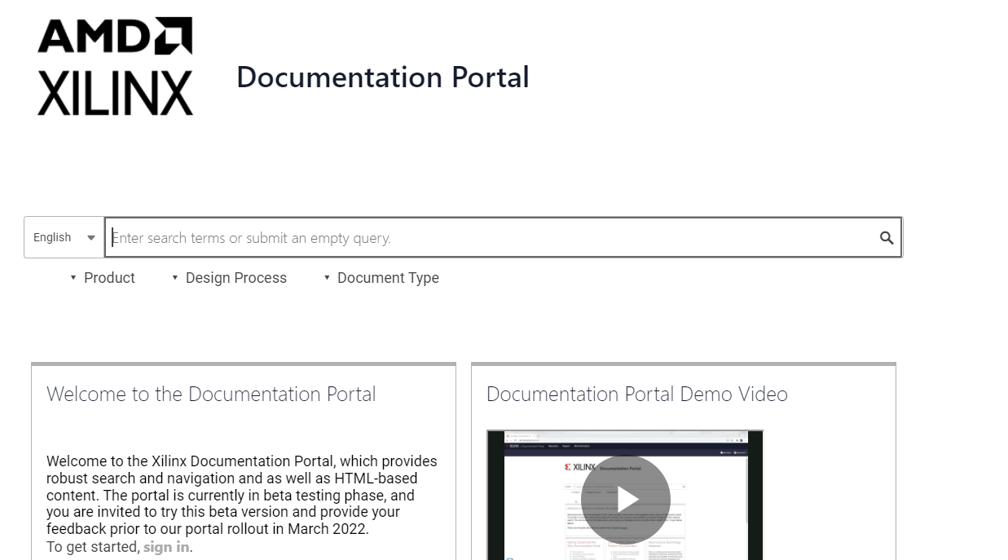Viewport: 1008px width, 560px height.
Task: Click the triangle arrow before Product
Action: coord(74,278)
